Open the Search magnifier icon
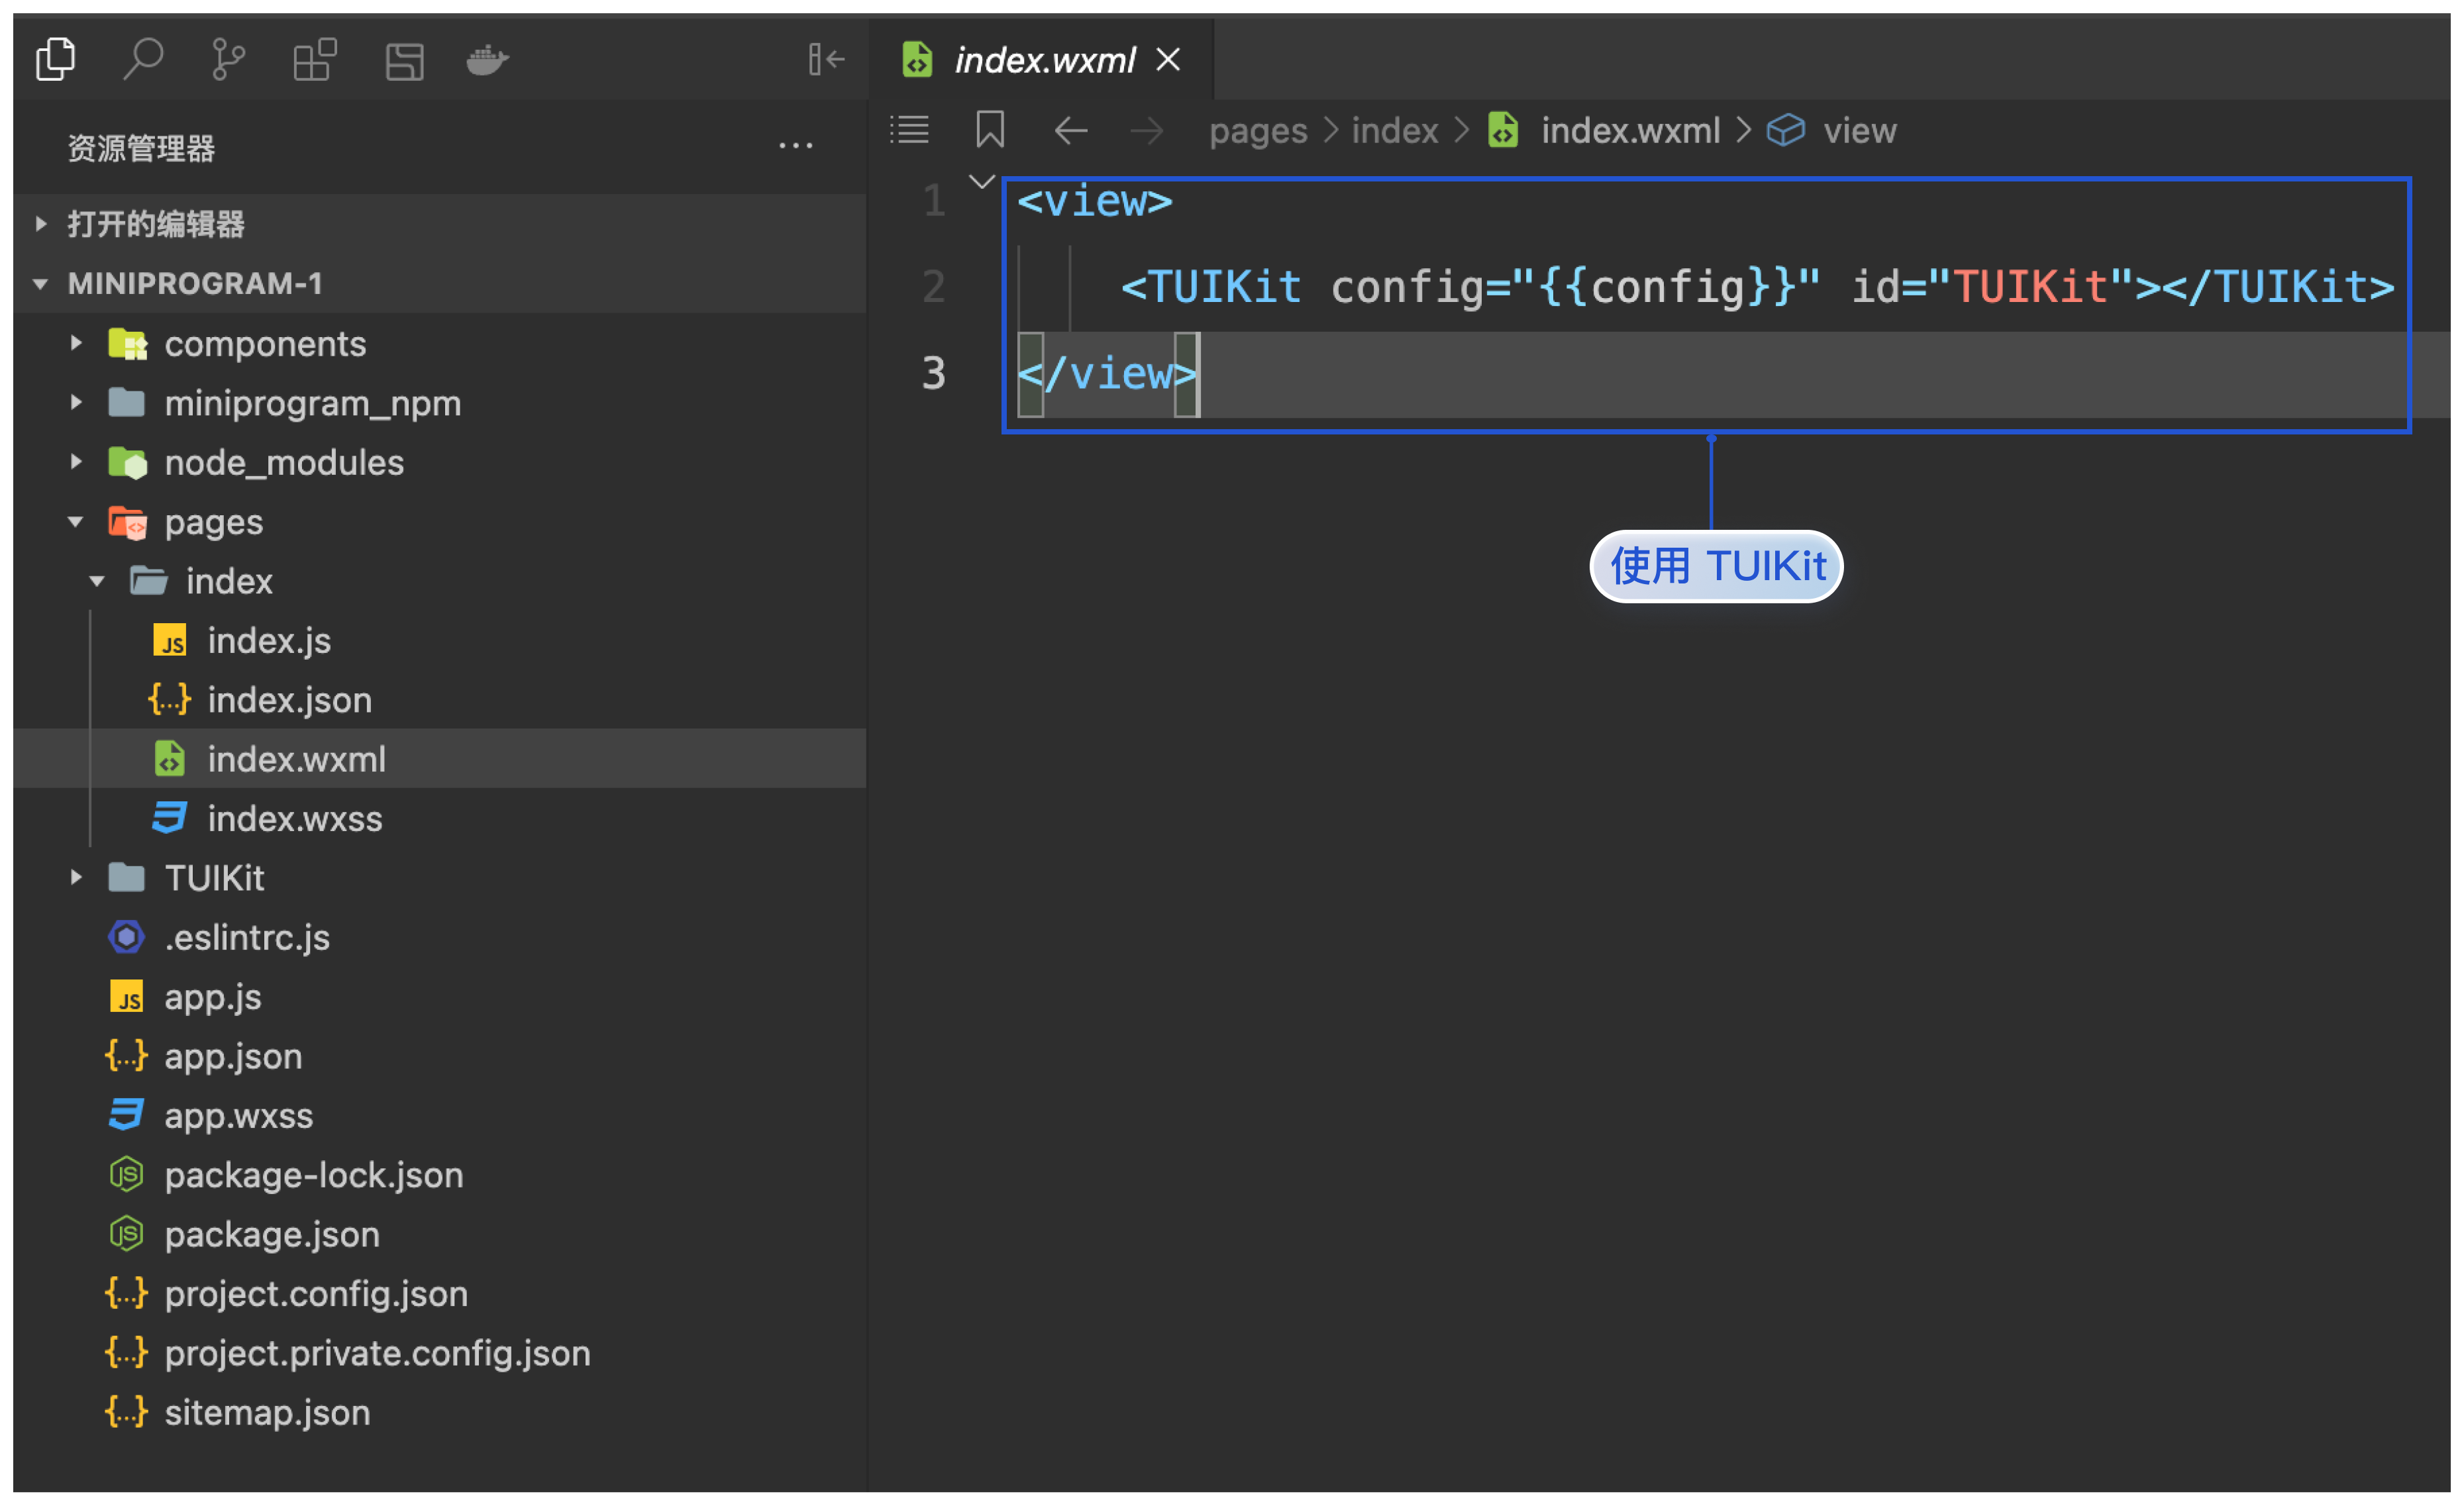Image resolution: width=2464 pixels, height=1506 pixels. (x=143, y=59)
